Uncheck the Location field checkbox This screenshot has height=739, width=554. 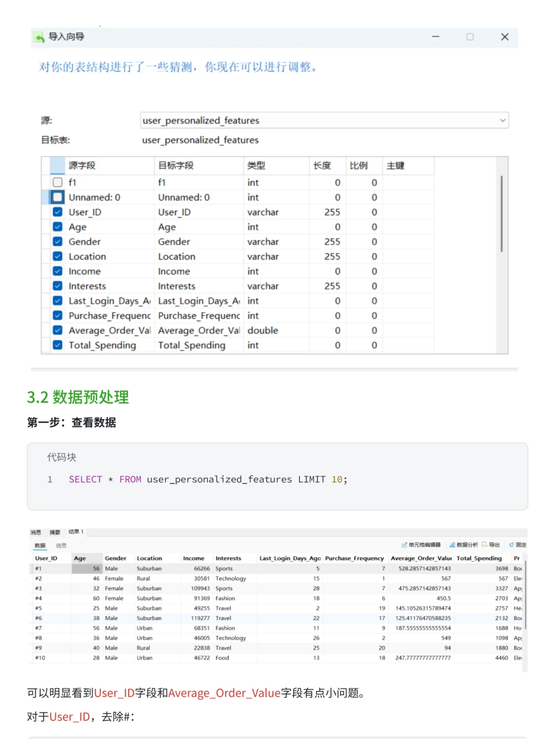(57, 257)
